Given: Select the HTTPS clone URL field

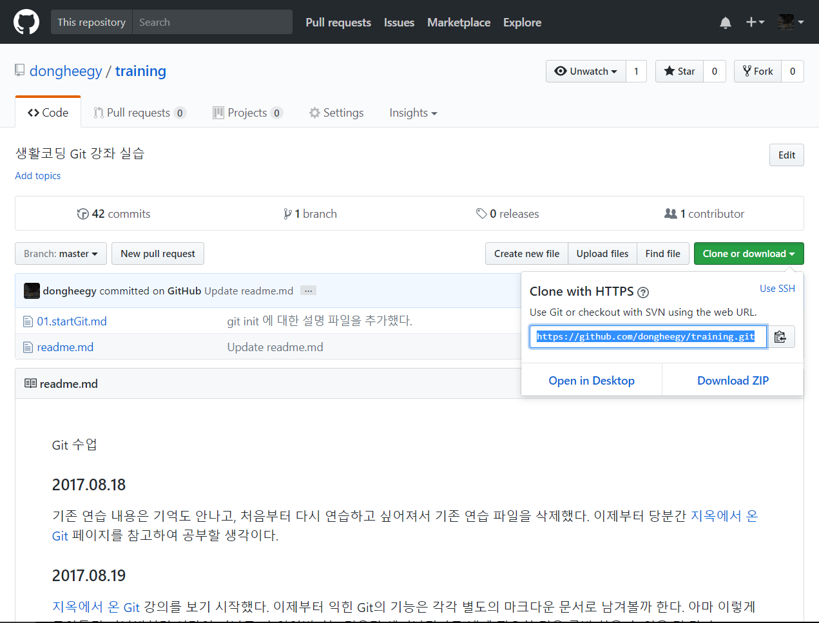Looking at the screenshot, I should [x=648, y=336].
